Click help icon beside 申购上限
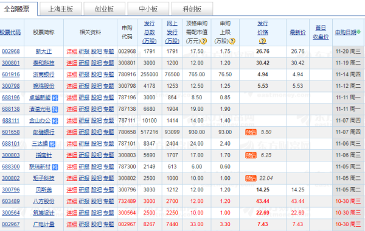The width and height of the screenshot is (365, 231). tap(232, 41)
